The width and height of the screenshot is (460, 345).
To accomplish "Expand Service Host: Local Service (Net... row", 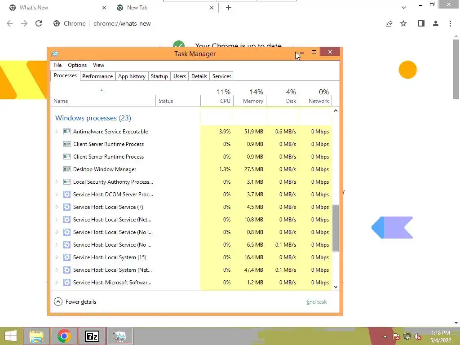I will coord(57,219).
